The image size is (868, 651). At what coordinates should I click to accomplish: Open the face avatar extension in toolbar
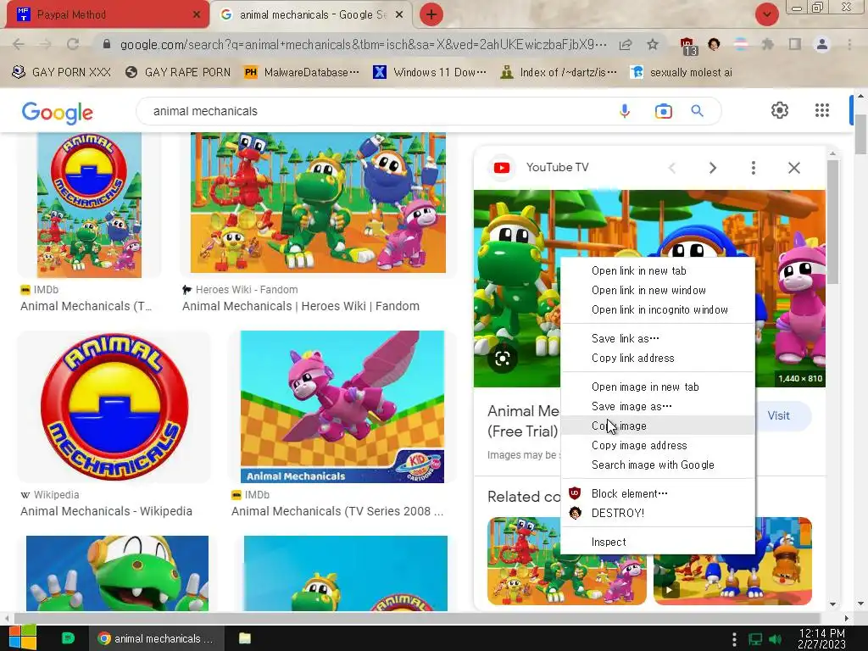click(714, 44)
